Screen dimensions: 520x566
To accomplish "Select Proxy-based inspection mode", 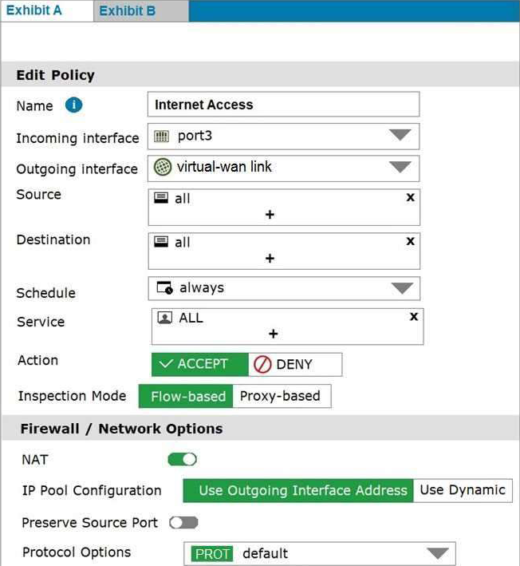I will [282, 396].
